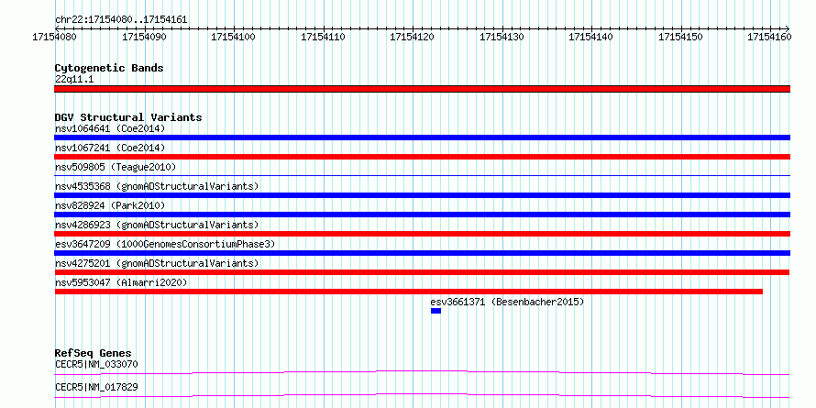Click the 22q11.1 band label

click(74, 80)
